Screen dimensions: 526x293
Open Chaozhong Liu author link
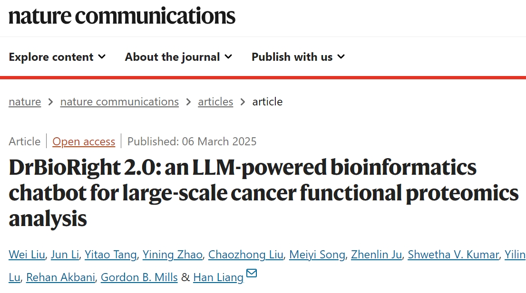coord(246,255)
